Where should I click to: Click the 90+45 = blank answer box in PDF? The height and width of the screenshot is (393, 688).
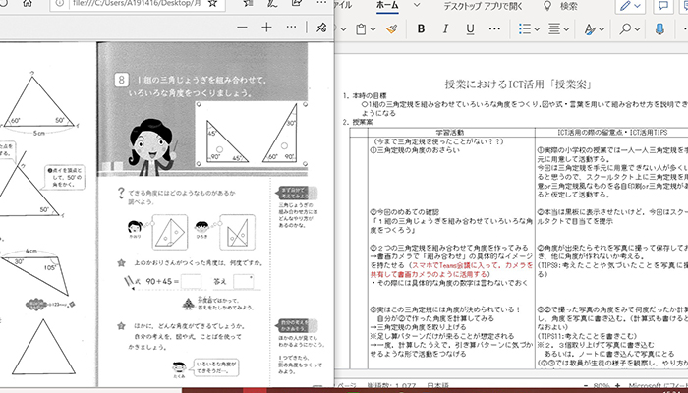192,282
